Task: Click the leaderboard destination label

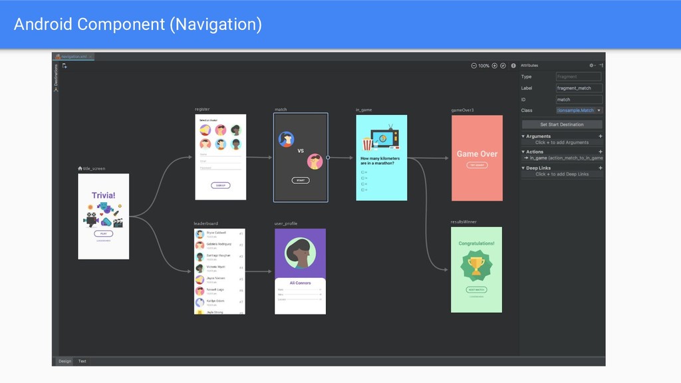Action: [206, 223]
